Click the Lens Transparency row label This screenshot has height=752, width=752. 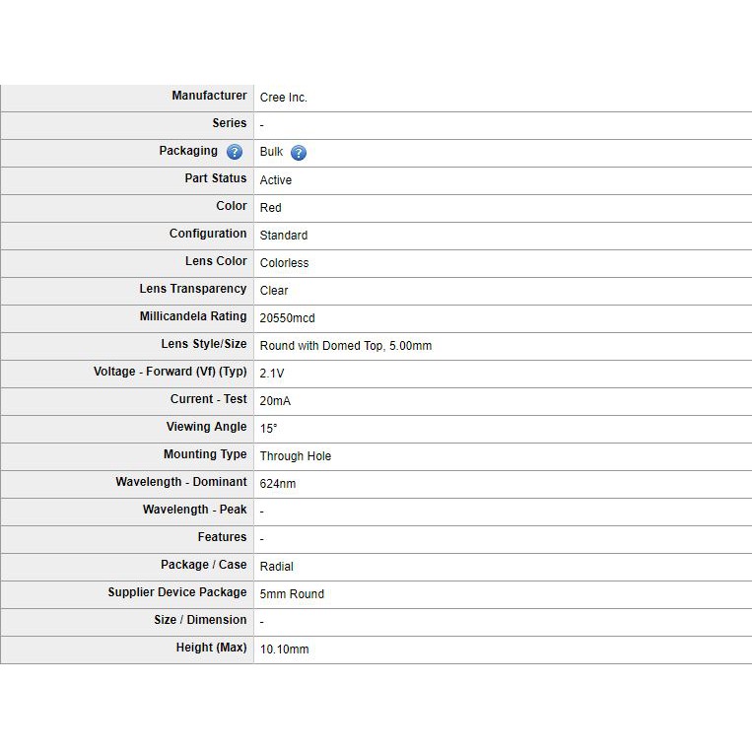point(193,289)
